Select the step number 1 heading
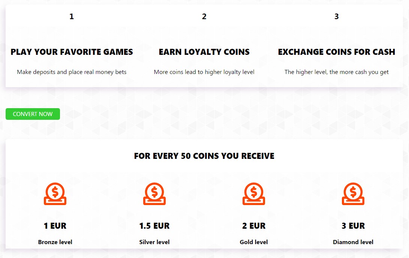The width and height of the screenshot is (409, 258). [x=72, y=17]
